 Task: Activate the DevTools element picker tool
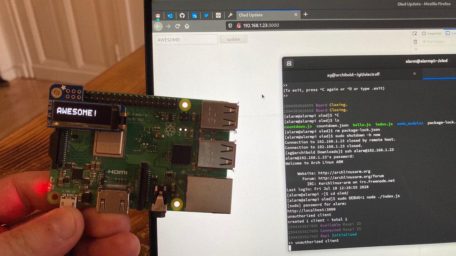pyautogui.click(x=415, y=33)
